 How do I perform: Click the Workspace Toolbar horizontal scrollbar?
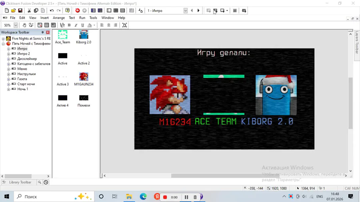click(x=18, y=176)
